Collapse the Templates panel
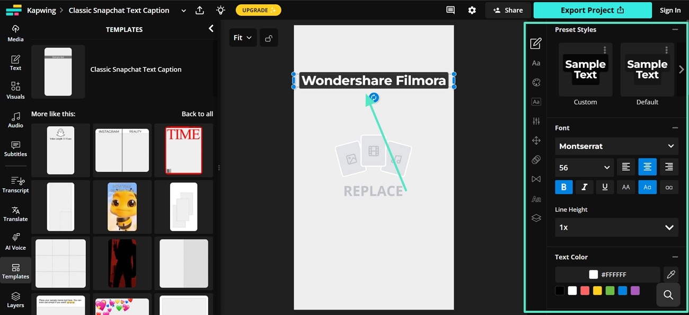689x315 pixels. pyautogui.click(x=211, y=29)
